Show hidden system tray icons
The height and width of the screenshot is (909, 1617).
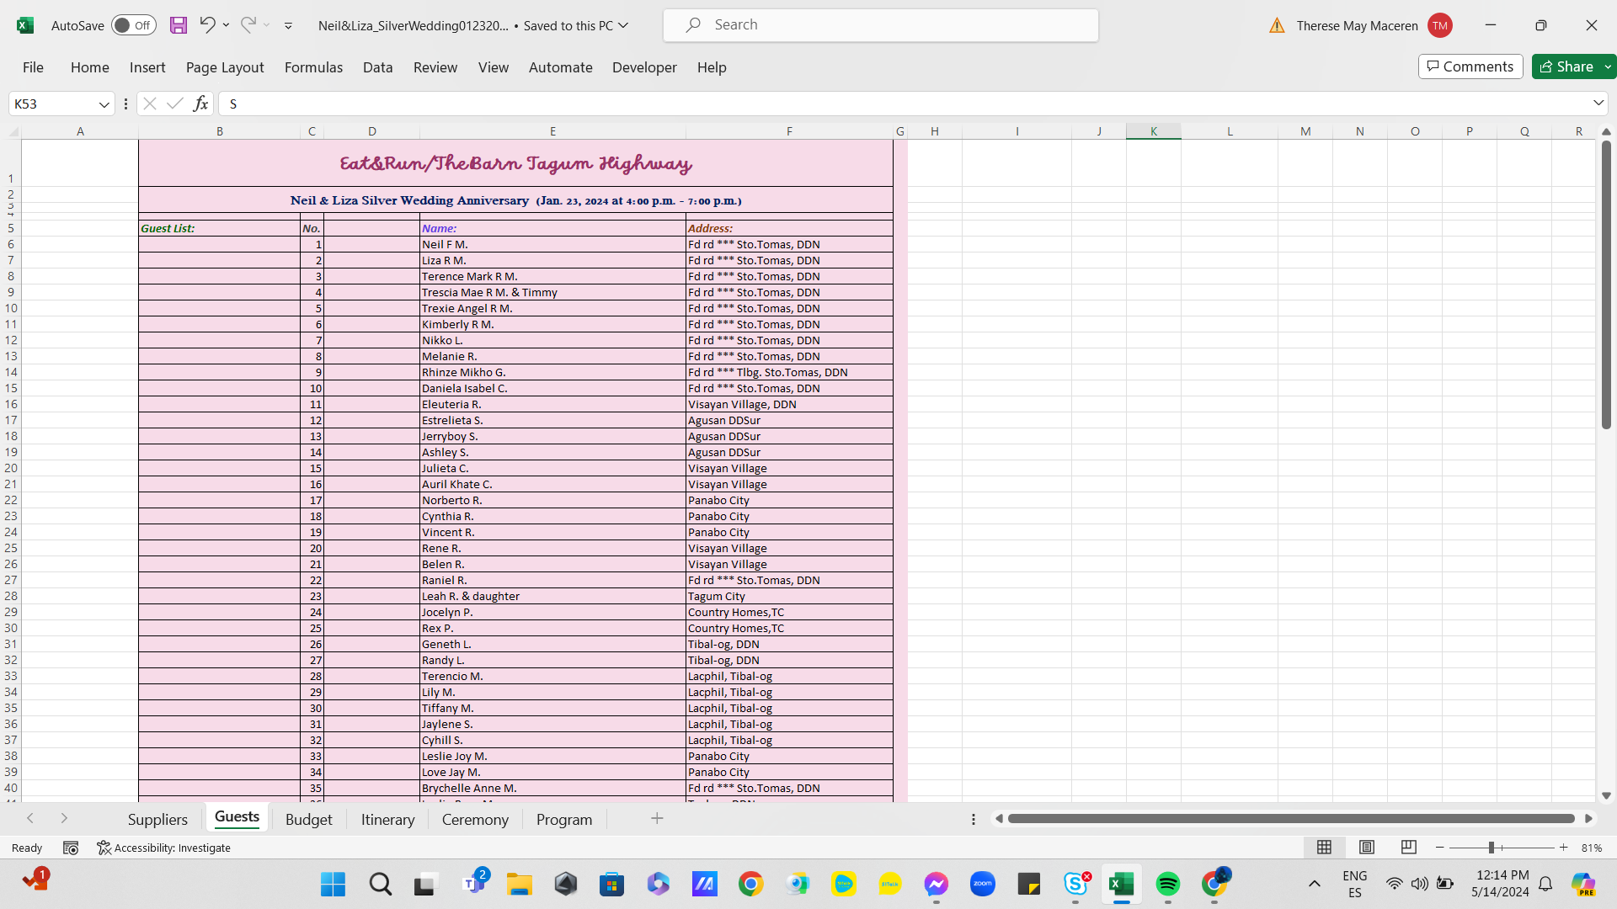pyautogui.click(x=1314, y=884)
